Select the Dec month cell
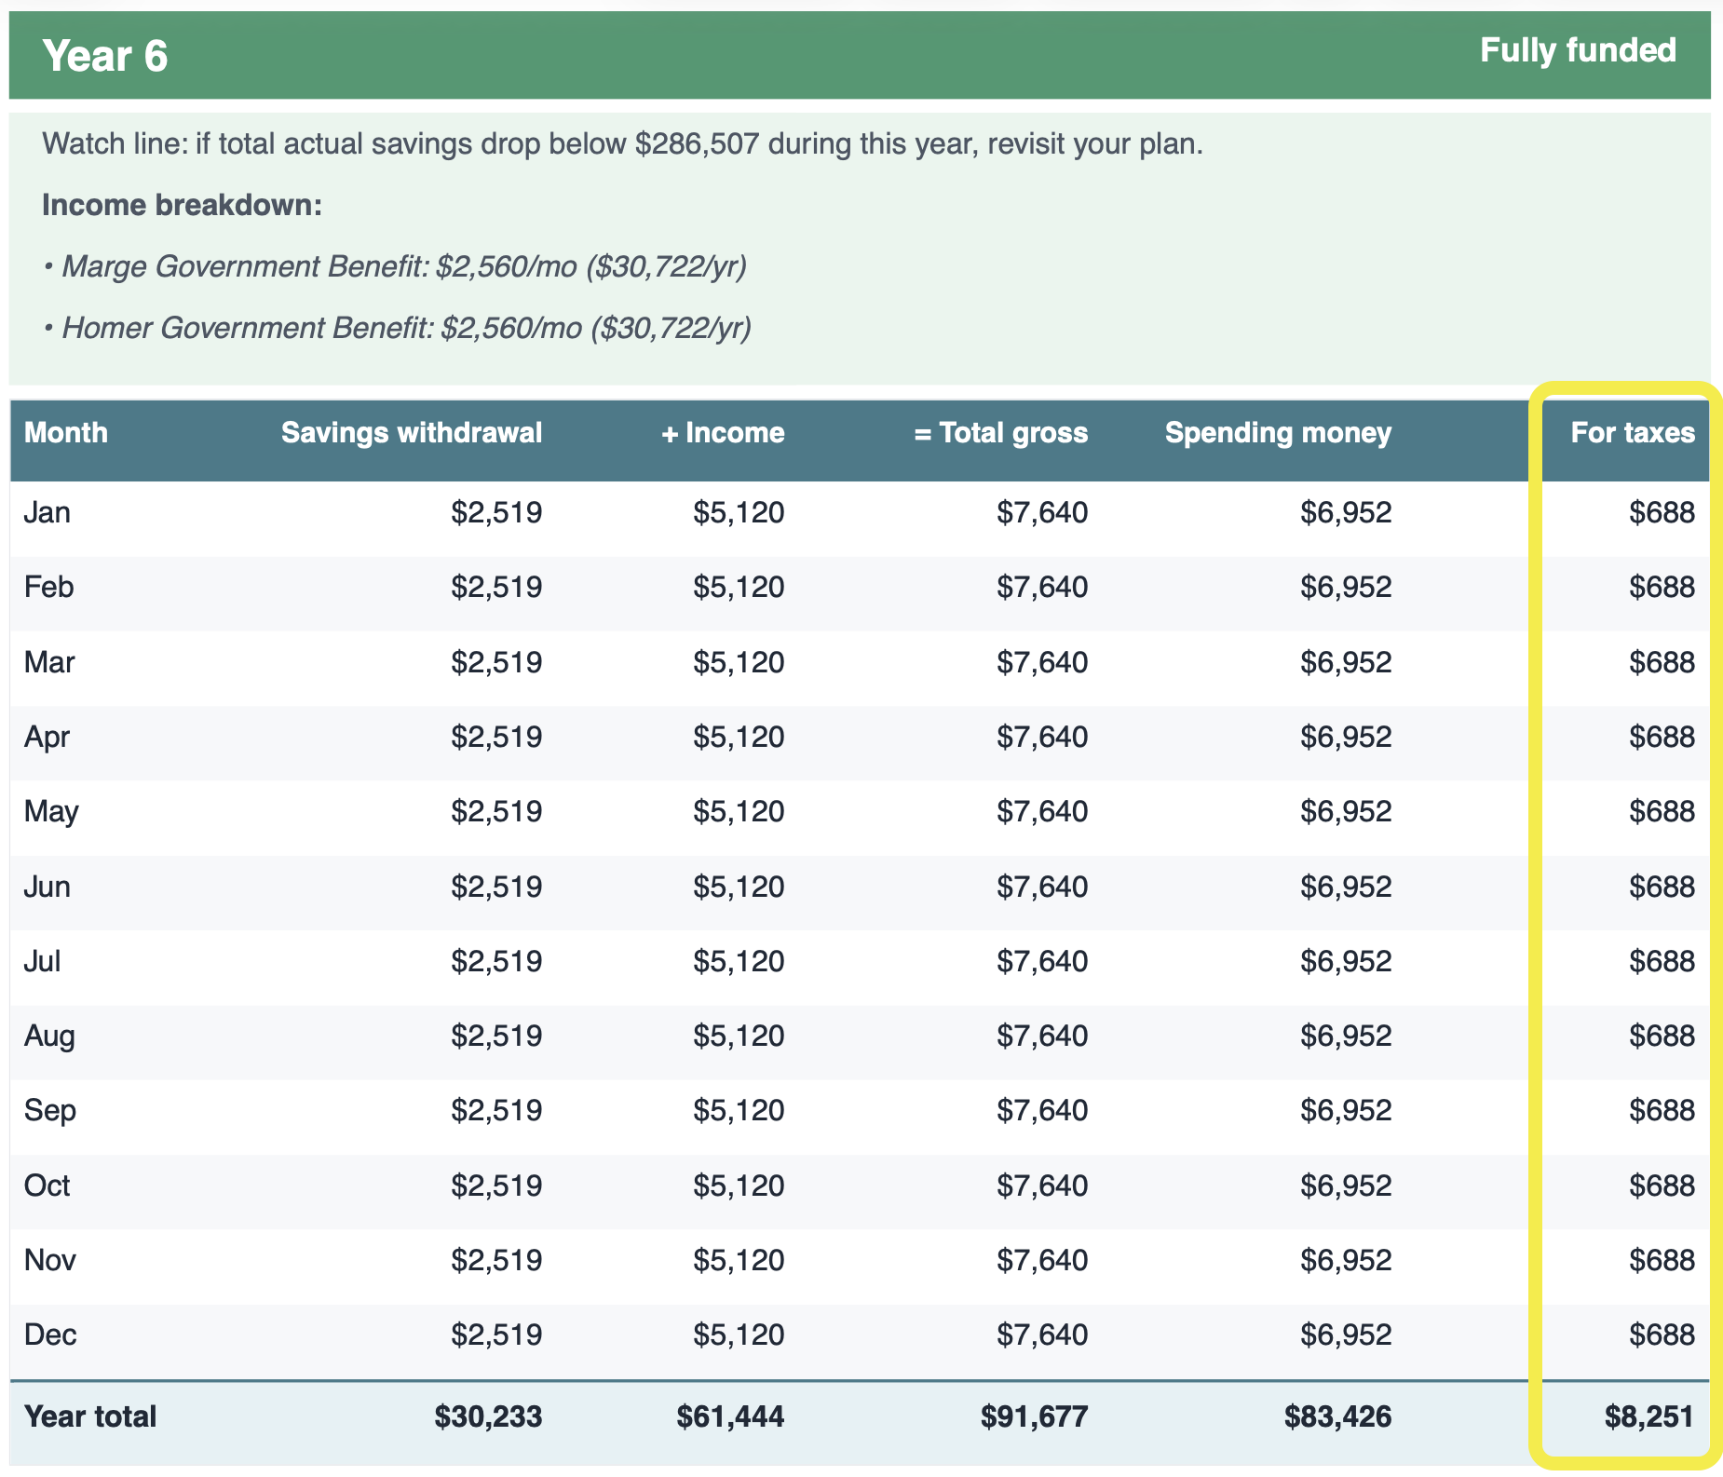 (50, 1335)
